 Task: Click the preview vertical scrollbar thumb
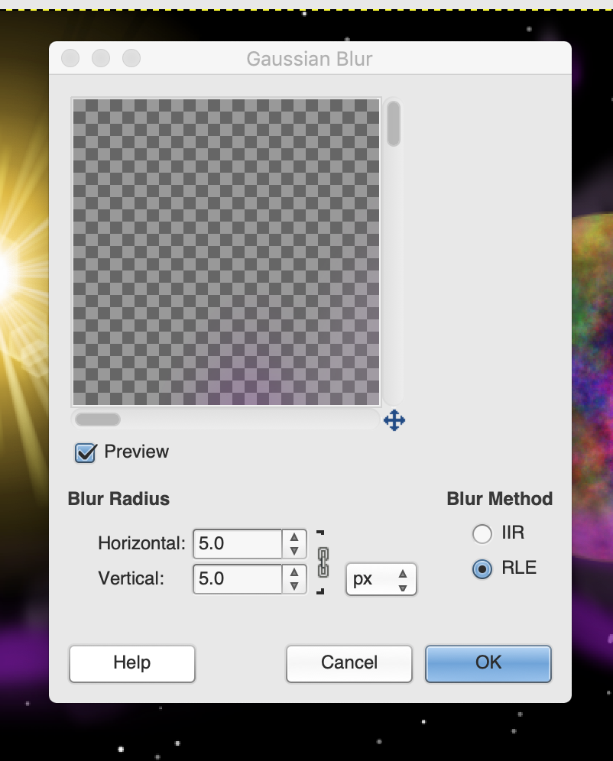pos(394,123)
